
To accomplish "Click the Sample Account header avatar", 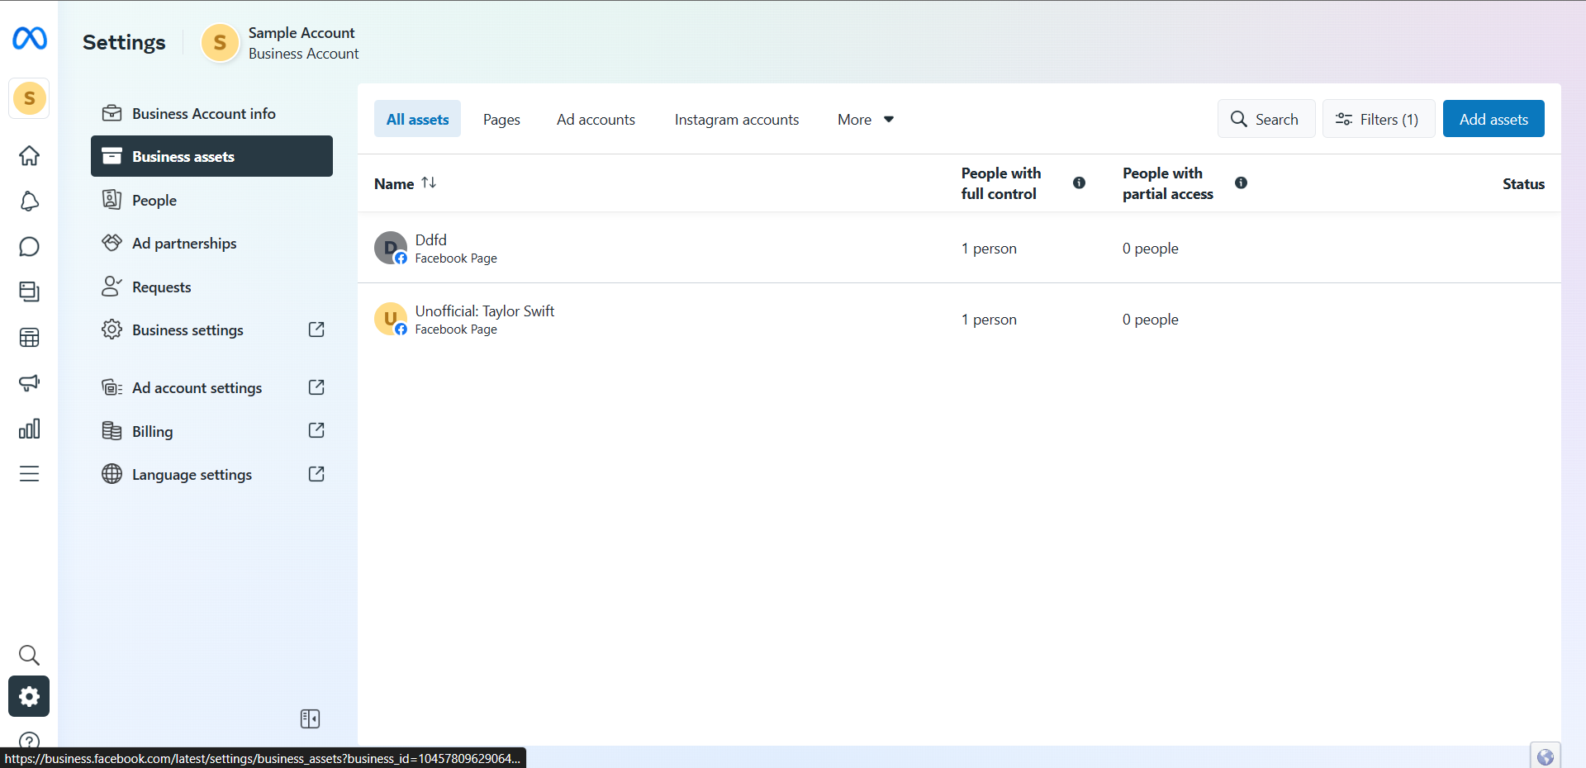I will [x=220, y=42].
